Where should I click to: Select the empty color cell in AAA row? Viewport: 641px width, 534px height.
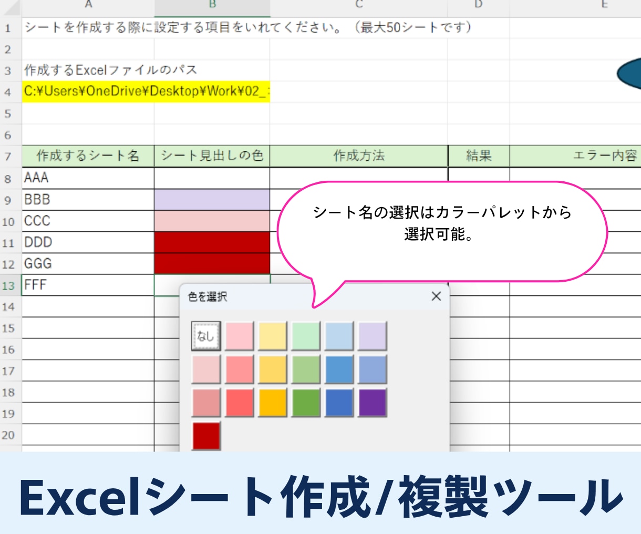[212, 178]
